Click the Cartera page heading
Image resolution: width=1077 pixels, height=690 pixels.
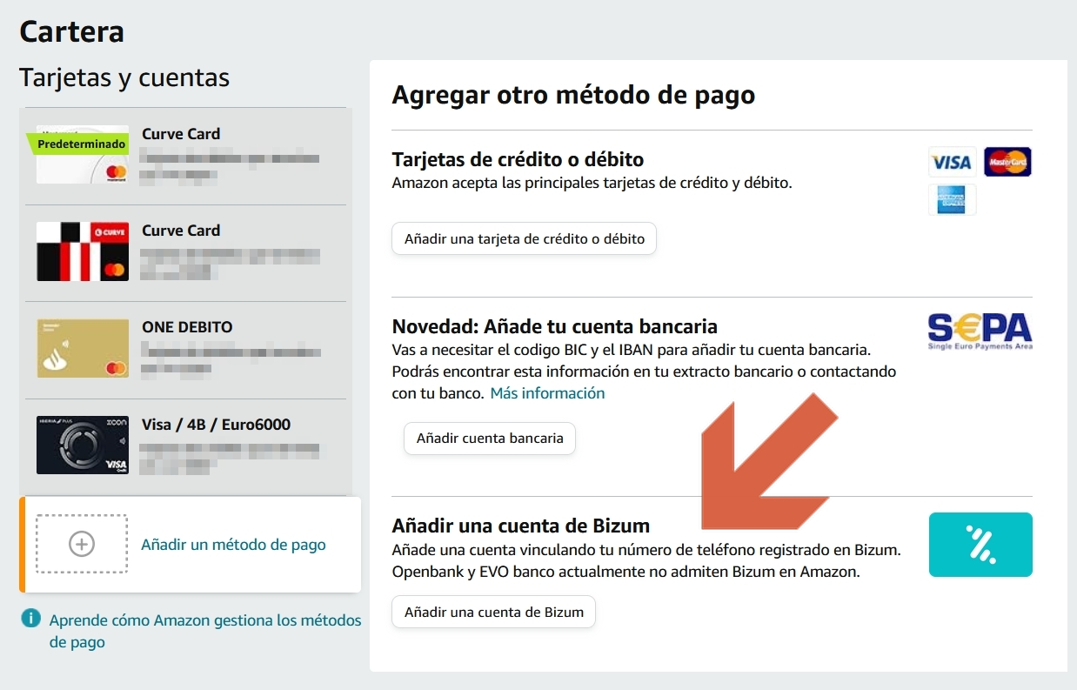click(71, 32)
